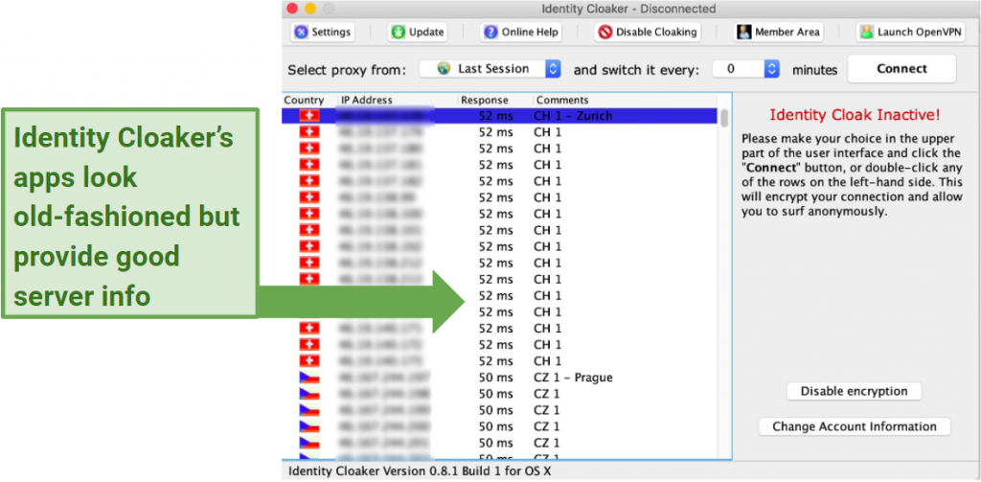Click the Disable encryption button

point(854,391)
